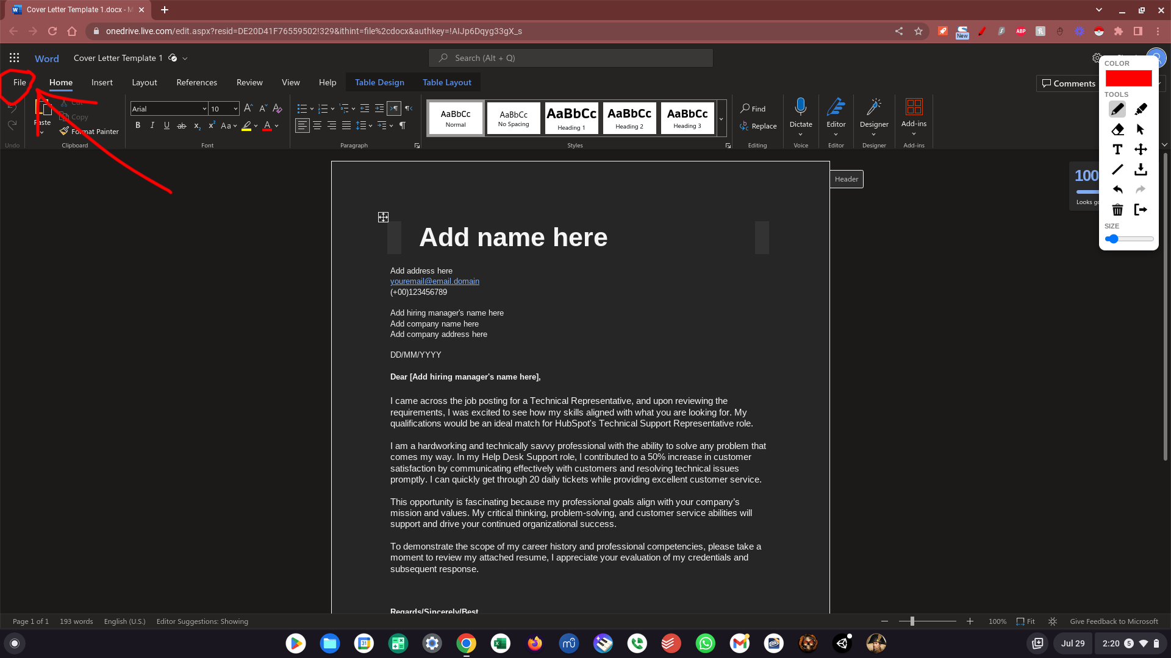Select the eraser tool in annotation panel
This screenshot has height=658, width=1171.
pyautogui.click(x=1117, y=129)
